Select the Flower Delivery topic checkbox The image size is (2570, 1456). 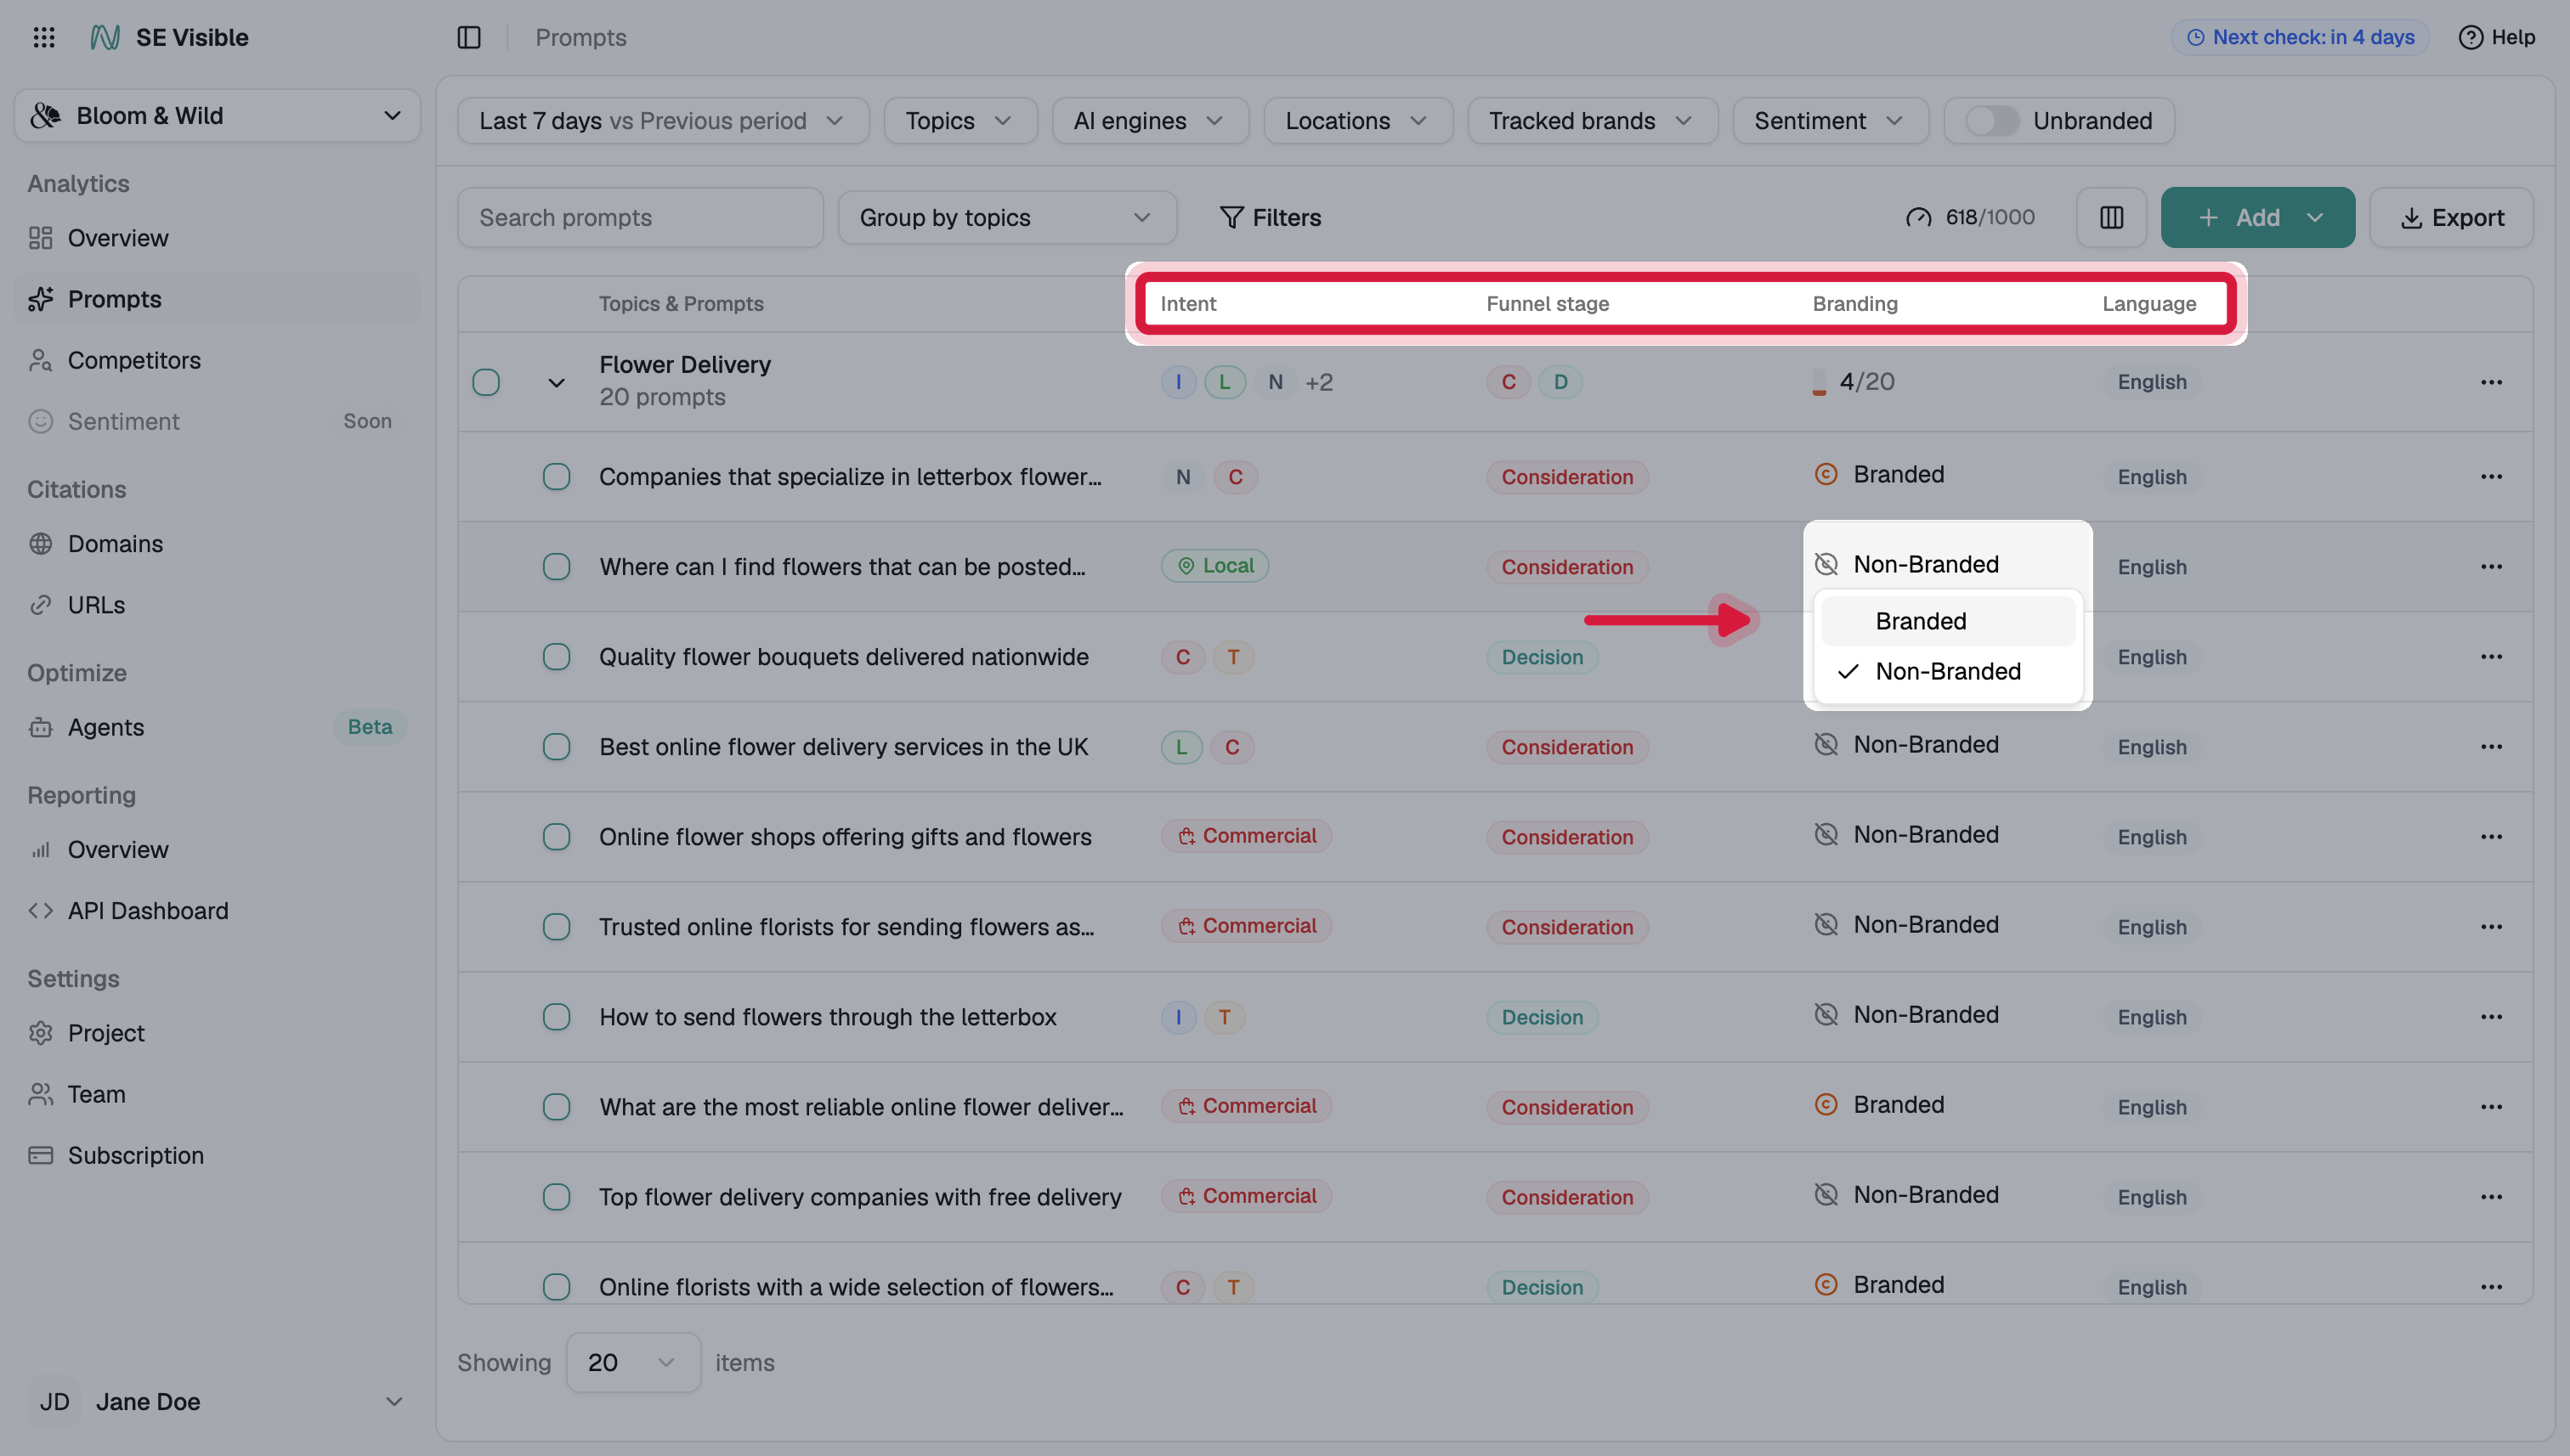[x=486, y=382]
